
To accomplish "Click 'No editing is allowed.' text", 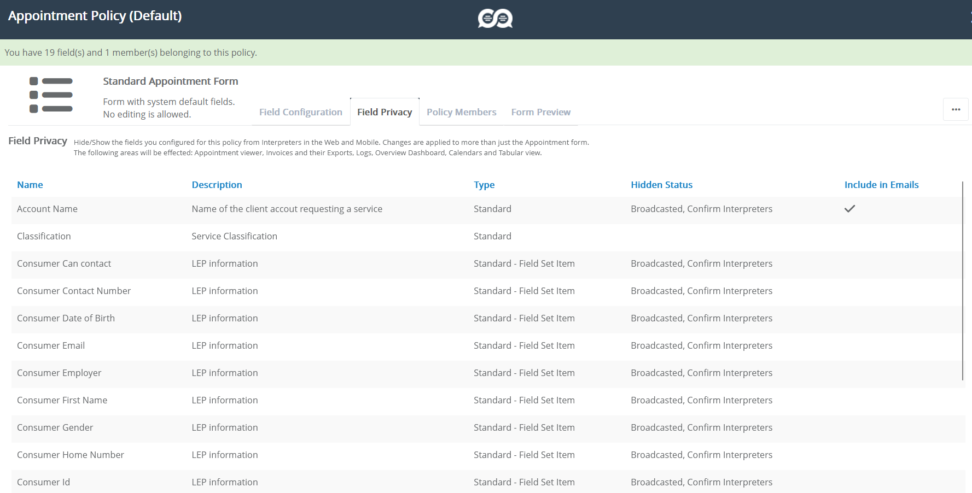I will [147, 114].
